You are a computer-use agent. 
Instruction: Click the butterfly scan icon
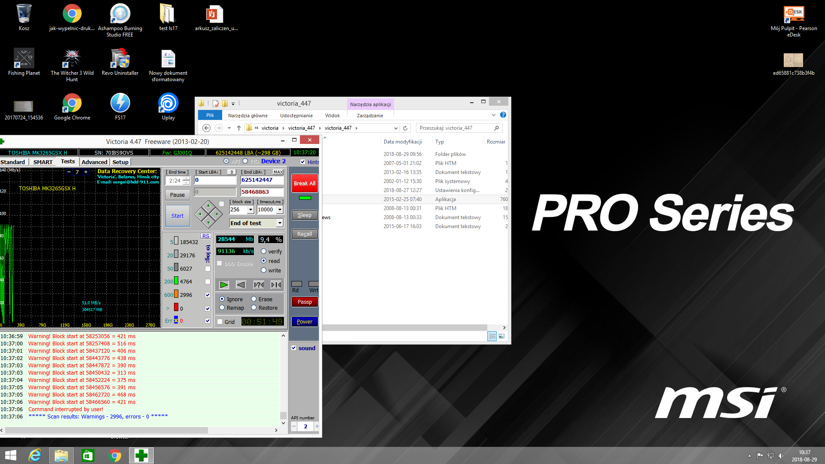pyautogui.click(x=276, y=284)
